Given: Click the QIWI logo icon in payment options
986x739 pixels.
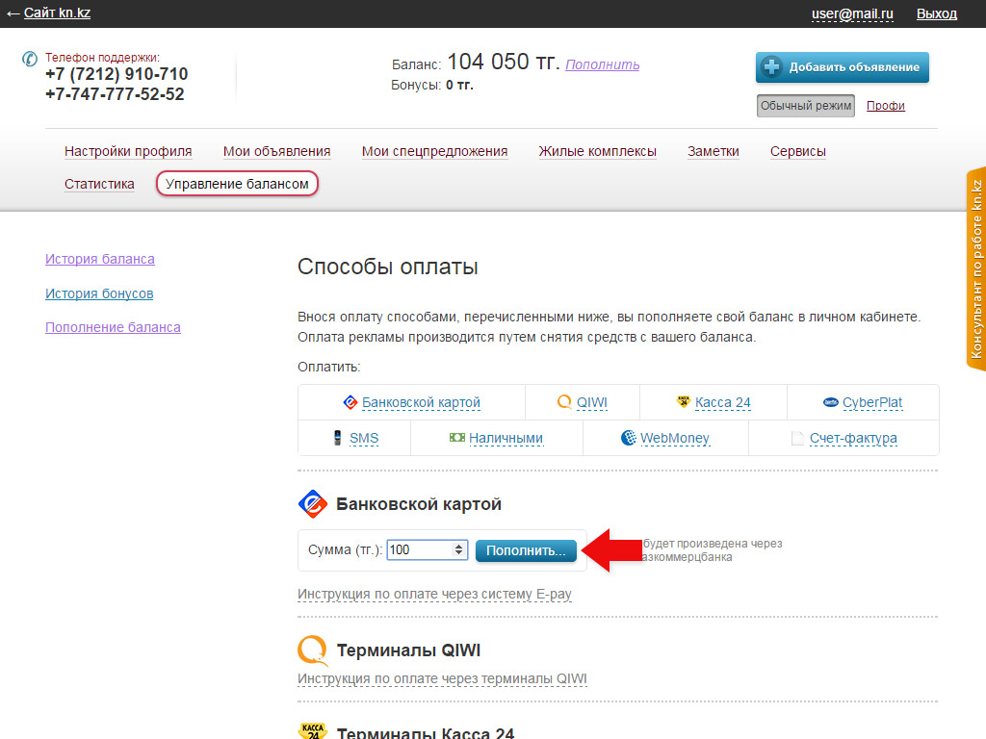Looking at the screenshot, I should coord(564,402).
